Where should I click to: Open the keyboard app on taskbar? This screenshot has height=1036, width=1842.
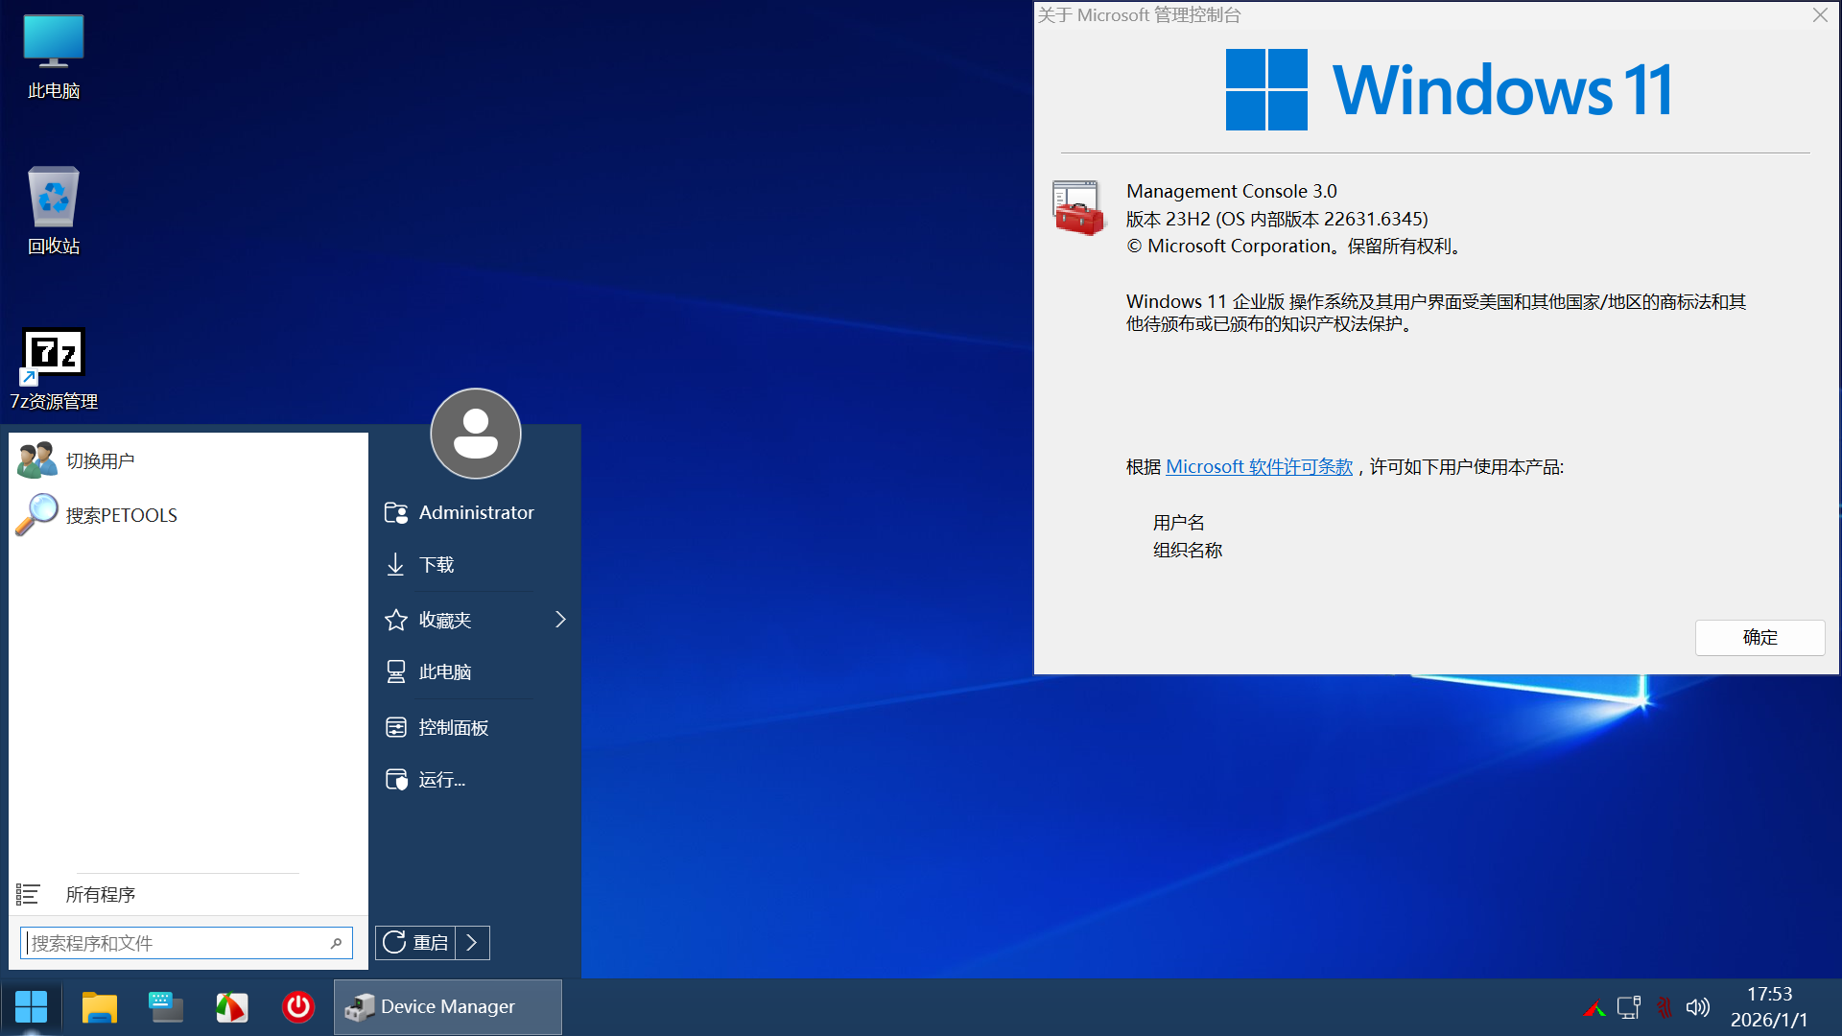click(165, 1006)
